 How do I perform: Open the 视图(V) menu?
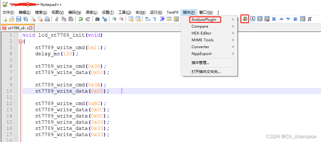tap(57, 12)
